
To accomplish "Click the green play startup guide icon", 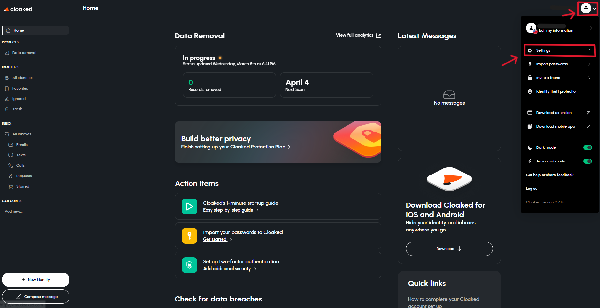I will (x=190, y=206).
